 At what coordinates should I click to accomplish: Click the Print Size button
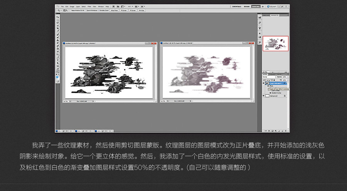click(142, 10)
